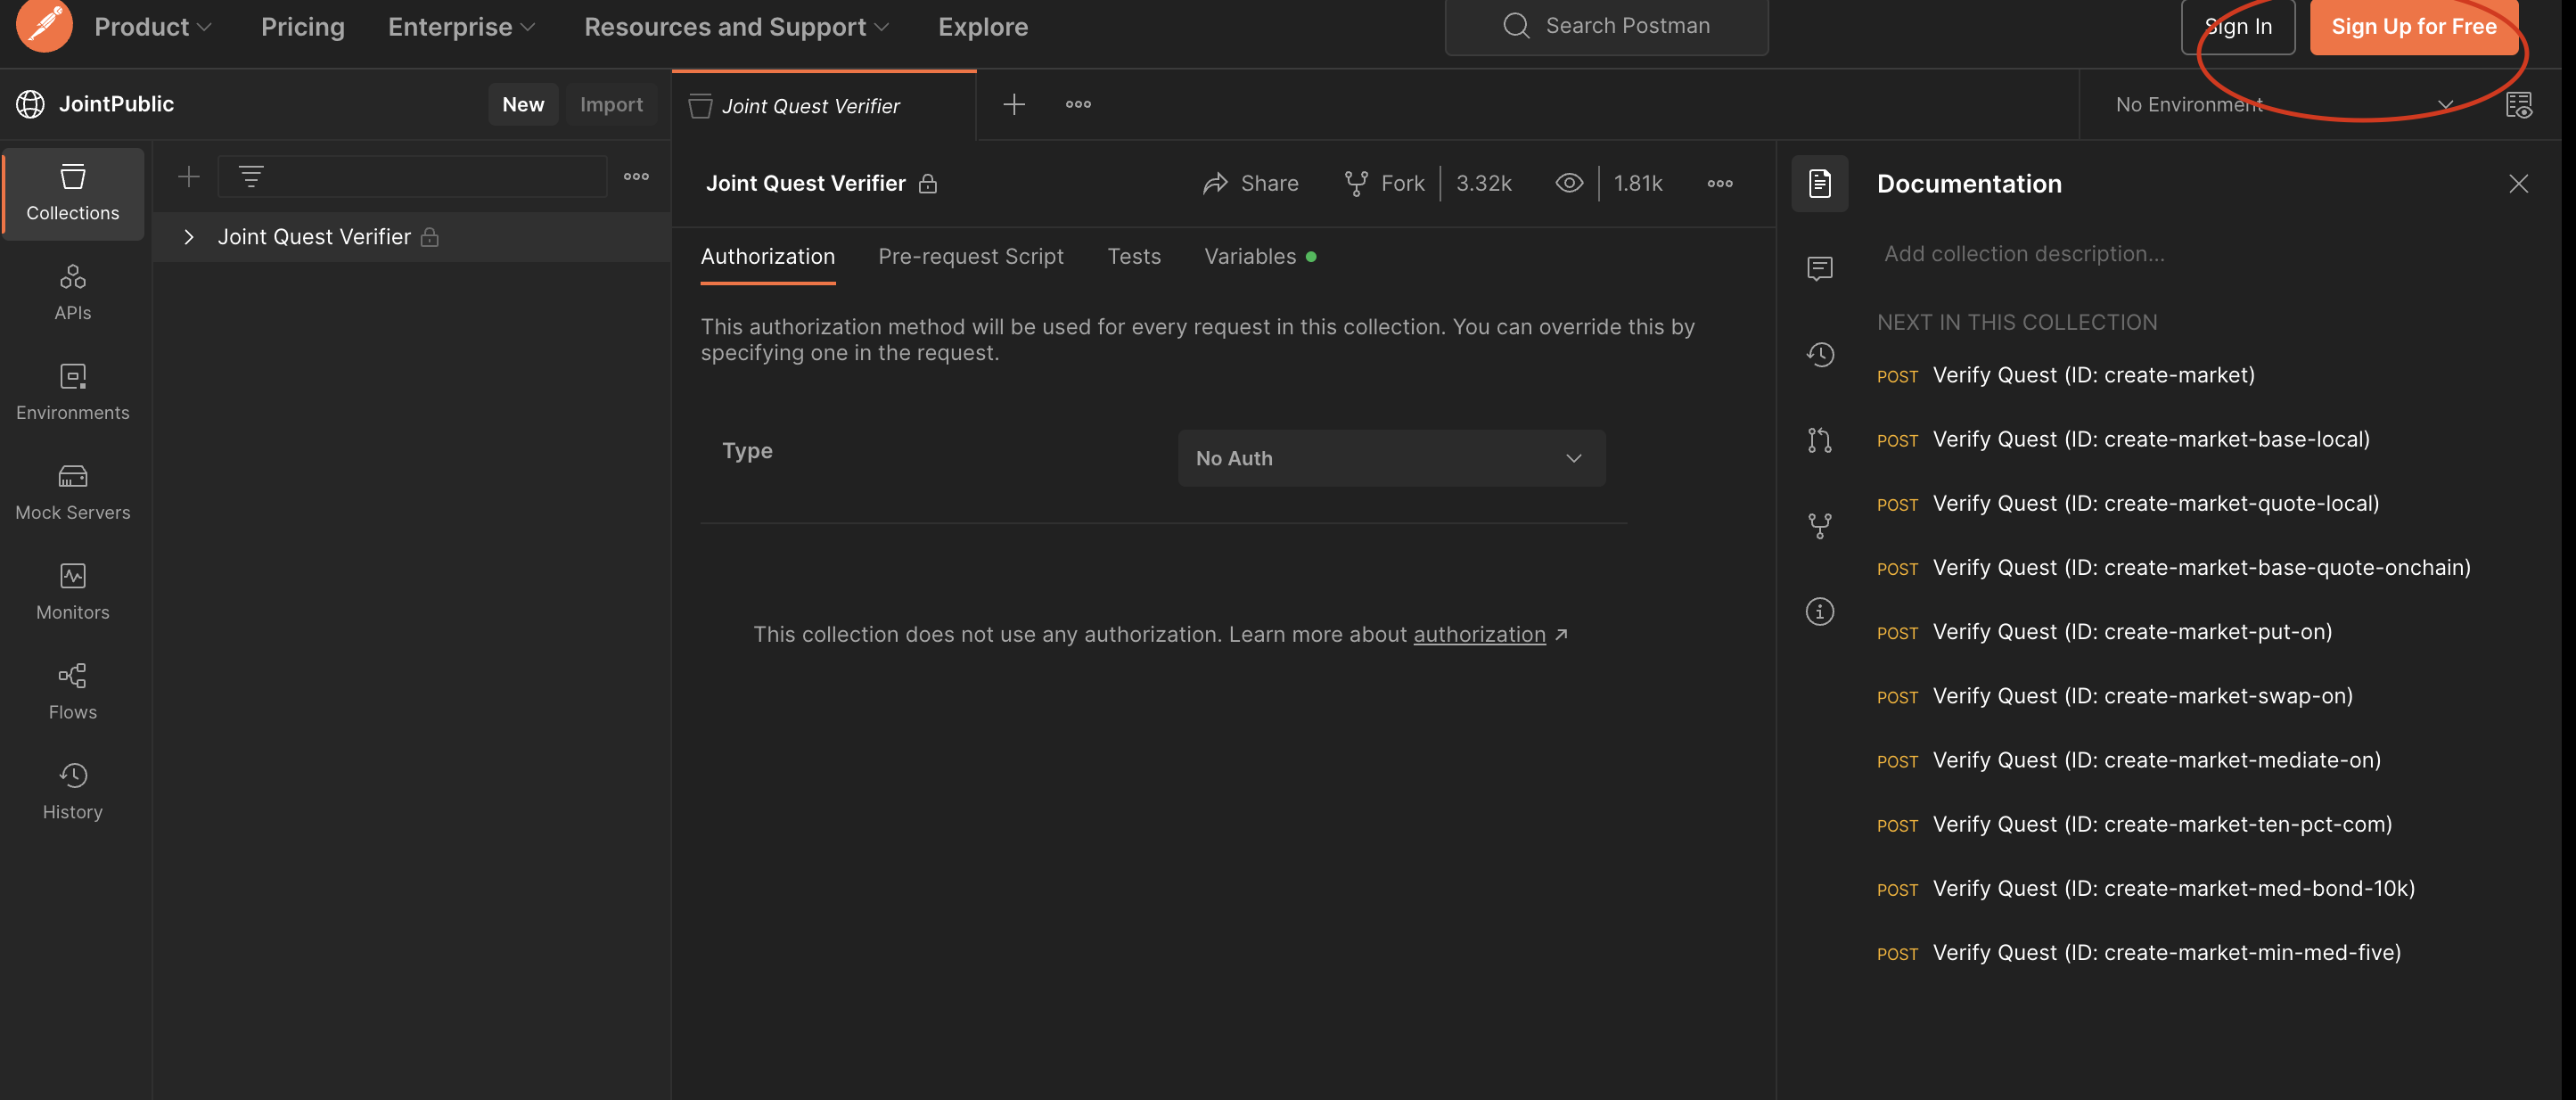Click the Search Postman field
Screen dimensions: 2576x1100
point(1606,27)
